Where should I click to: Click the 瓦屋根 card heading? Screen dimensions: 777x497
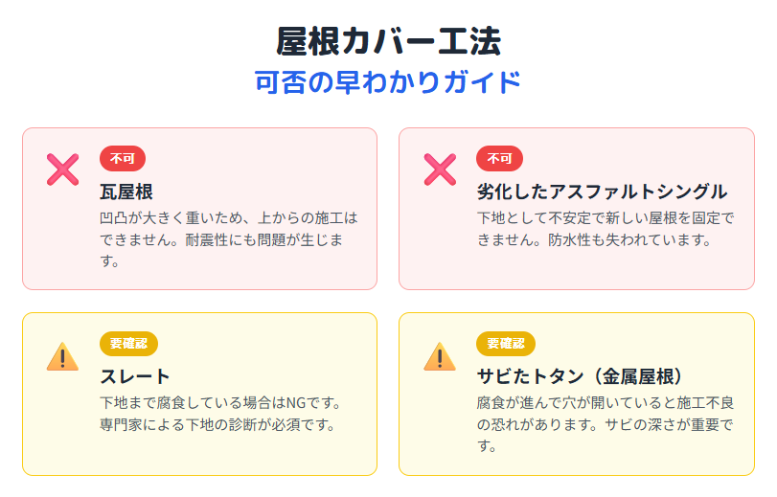click(x=126, y=192)
